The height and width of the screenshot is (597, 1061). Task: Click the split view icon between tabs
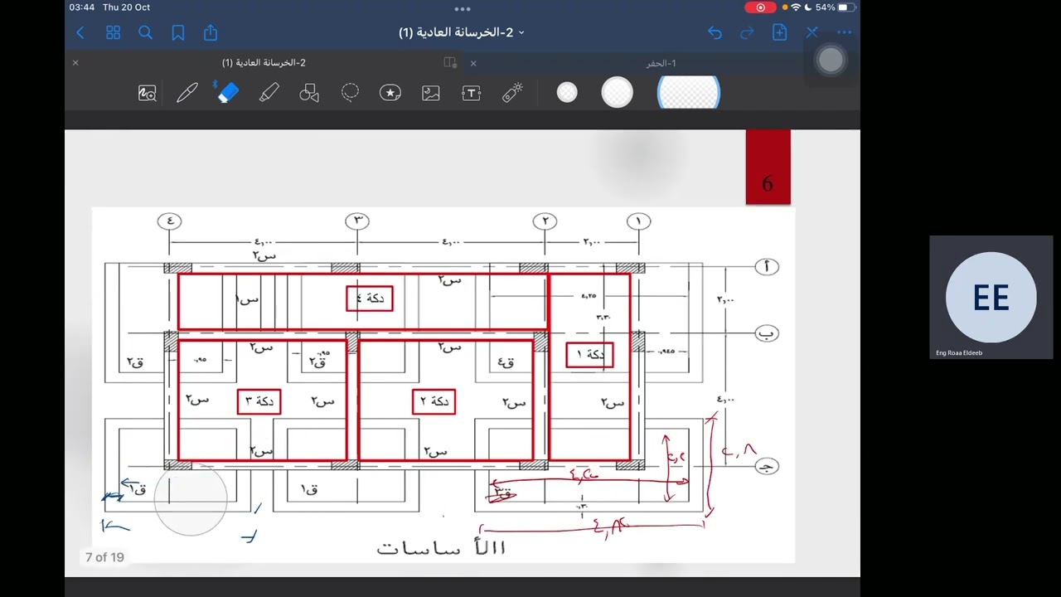pyautogui.click(x=450, y=63)
